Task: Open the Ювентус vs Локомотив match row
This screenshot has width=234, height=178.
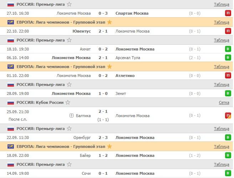Action: click(x=103, y=31)
